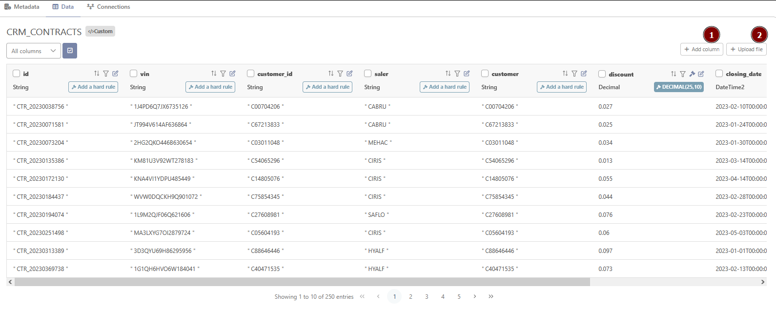
Task: Add a hard rule to saler
Action: (445, 87)
